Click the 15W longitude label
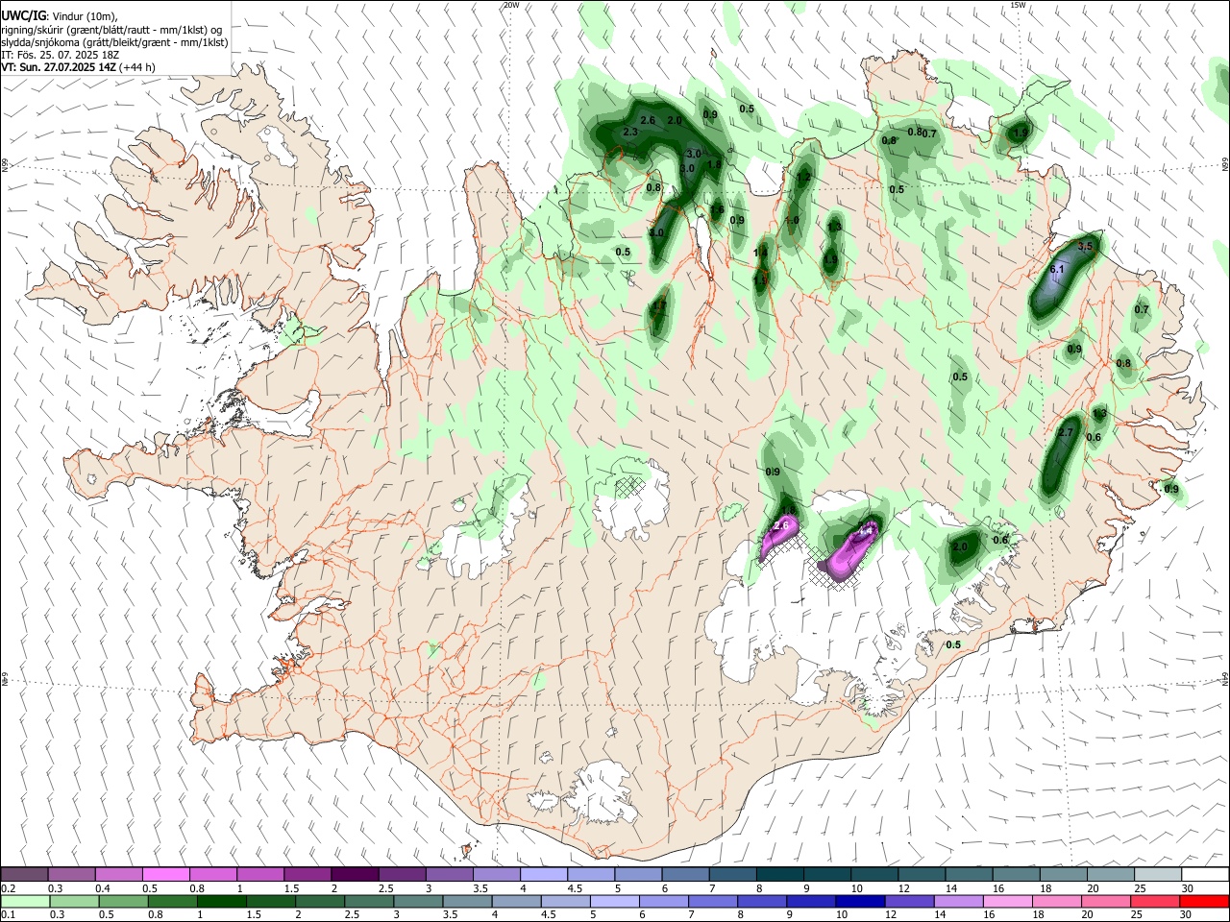 click(x=1018, y=5)
